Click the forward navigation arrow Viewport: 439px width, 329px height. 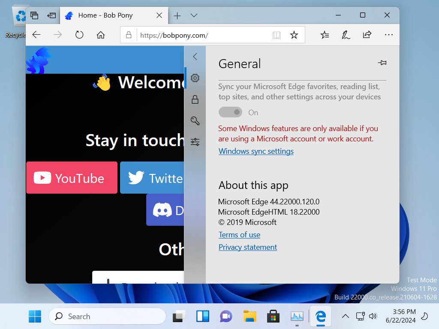pyautogui.click(x=58, y=35)
